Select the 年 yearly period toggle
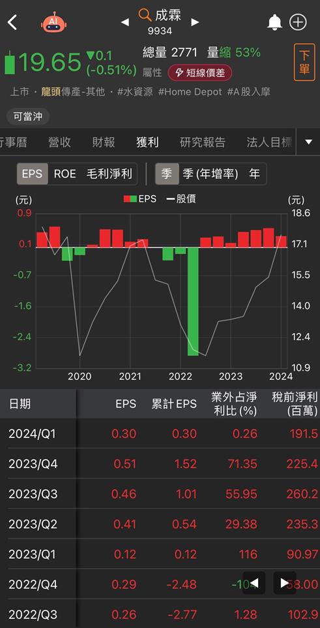 point(254,174)
